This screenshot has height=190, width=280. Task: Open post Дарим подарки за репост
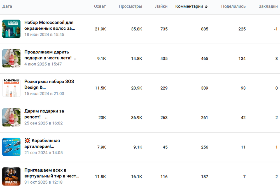[44, 114]
